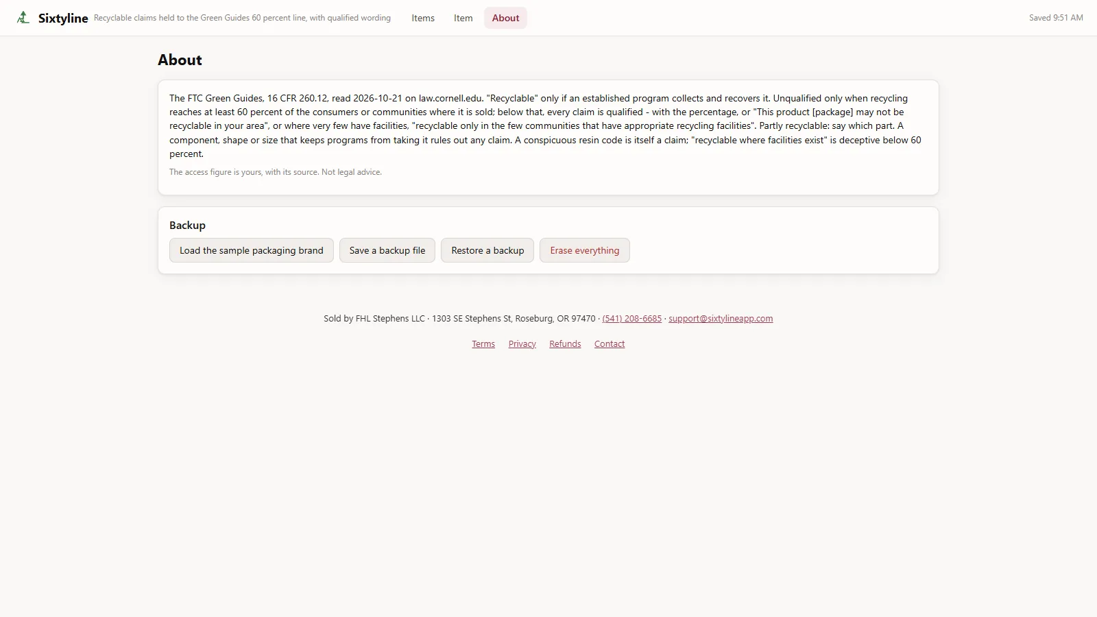Viewport: 1097px width, 617px height.
Task: Open the Items tab
Action: (423, 19)
